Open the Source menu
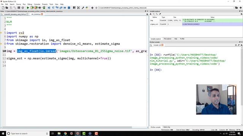The width and height of the screenshot is (243, 136). 19,4
